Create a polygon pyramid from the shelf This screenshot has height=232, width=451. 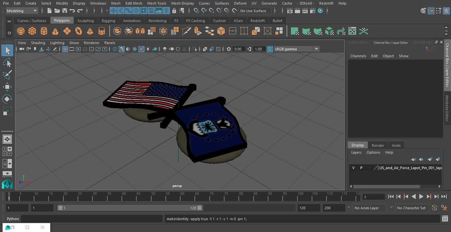pos(90,31)
